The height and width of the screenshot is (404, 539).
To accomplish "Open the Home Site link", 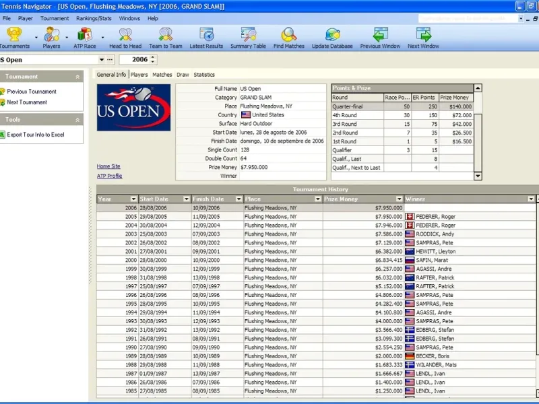I will tap(108, 166).
